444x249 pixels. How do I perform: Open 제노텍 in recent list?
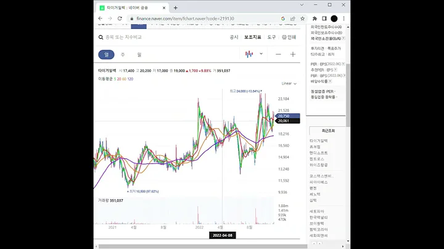[x=315, y=194]
